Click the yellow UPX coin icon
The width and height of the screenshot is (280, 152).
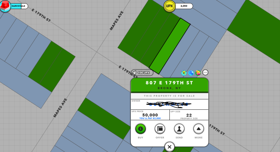pyautogui.click(x=169, y=6)
